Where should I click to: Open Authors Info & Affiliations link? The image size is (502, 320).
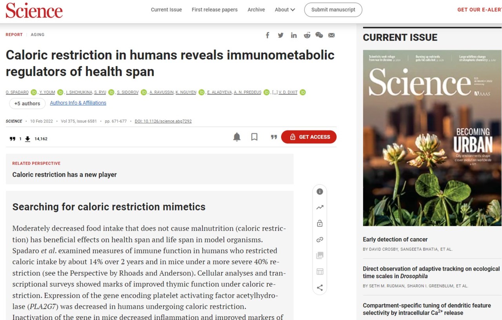click(78, 103)
